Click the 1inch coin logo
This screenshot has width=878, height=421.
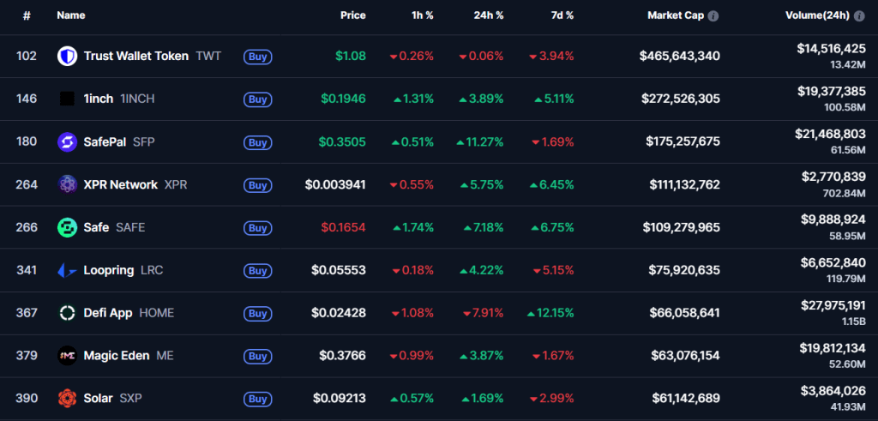pyautogui.click(x=67, y=99)
